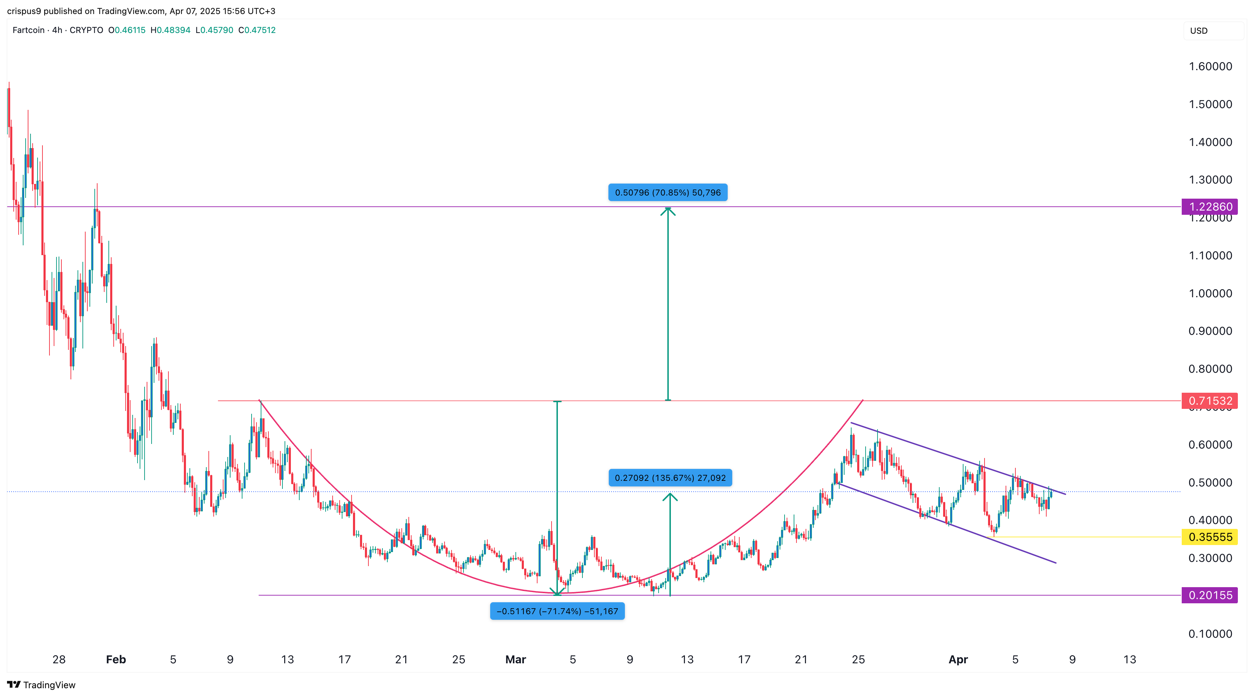Click the upper green arrow head
Viewport: 1254px width, 697px height.
pos(668,211)
